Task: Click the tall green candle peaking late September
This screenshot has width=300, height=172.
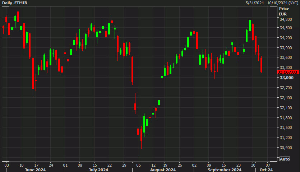Action: click(250, 25)
